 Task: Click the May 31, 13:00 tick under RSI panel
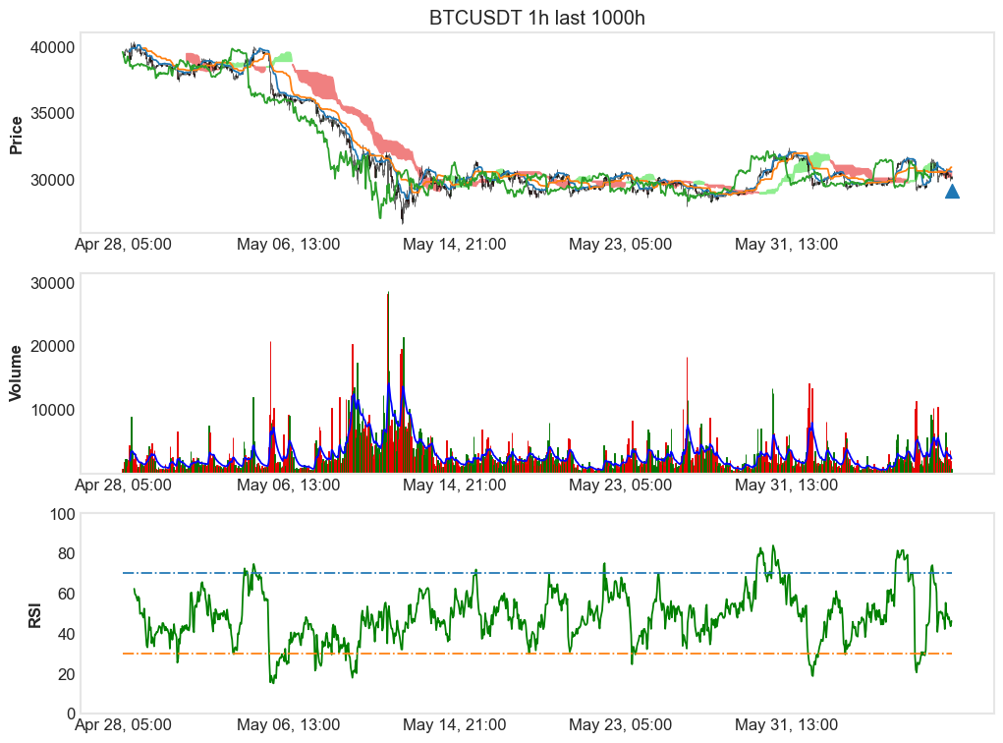(789, 720)
